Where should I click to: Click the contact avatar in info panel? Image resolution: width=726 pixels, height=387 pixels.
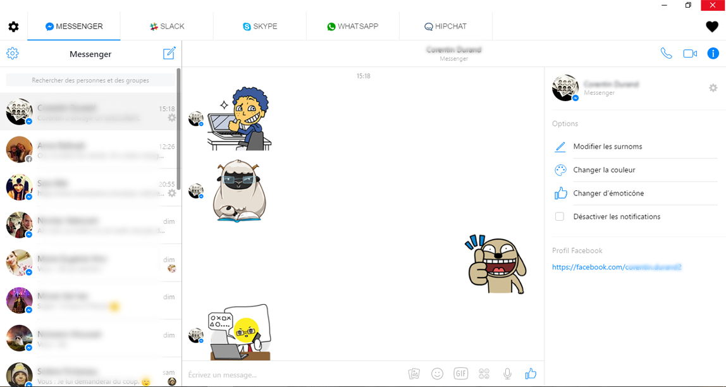pyautogui.click(x=565, y=87)
